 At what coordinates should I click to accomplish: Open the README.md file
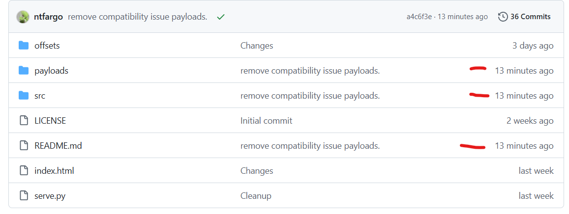click(58, 146)
